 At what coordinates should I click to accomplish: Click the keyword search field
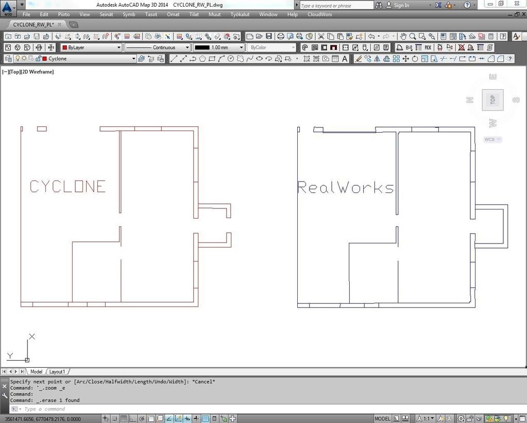point(336,5)
